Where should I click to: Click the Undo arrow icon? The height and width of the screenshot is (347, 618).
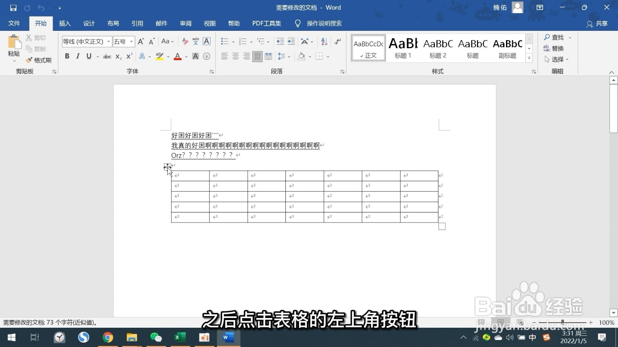[x=41, y=8]
